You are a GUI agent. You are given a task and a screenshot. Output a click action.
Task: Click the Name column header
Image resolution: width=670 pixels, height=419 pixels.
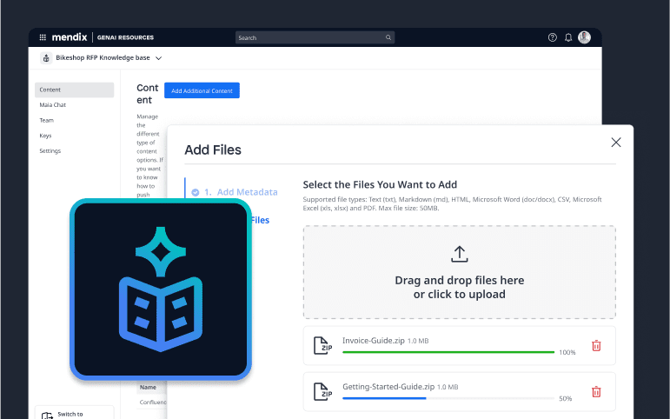[x=148, y=388]
